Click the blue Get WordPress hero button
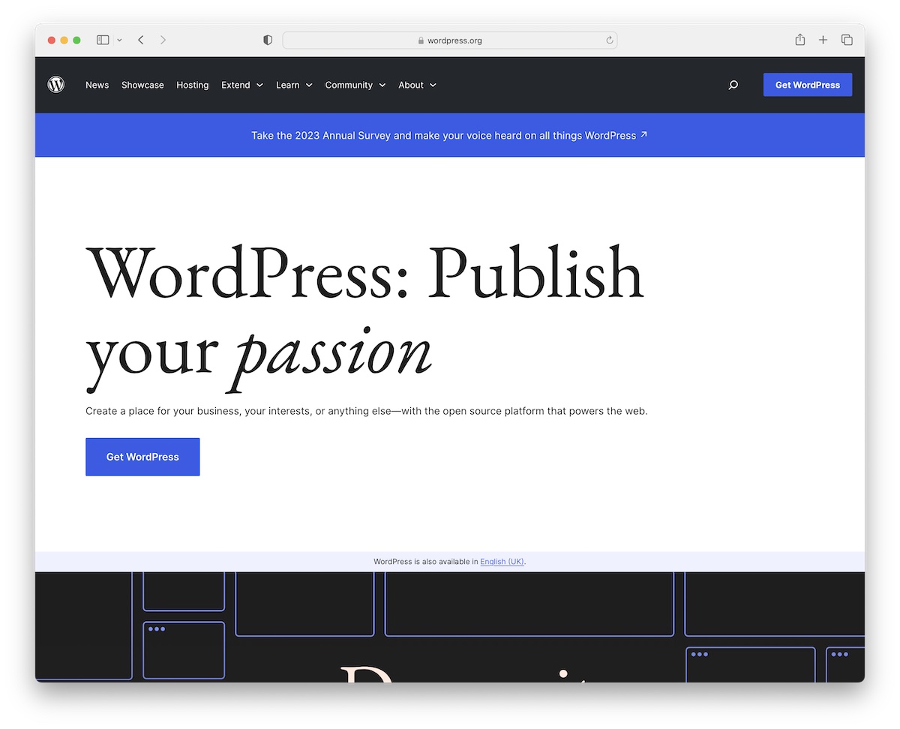Screen dimensions: 900x729 [x=142, y=457]
